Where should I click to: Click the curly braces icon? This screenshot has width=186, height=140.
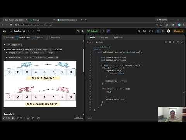click(x=174, y=42)
